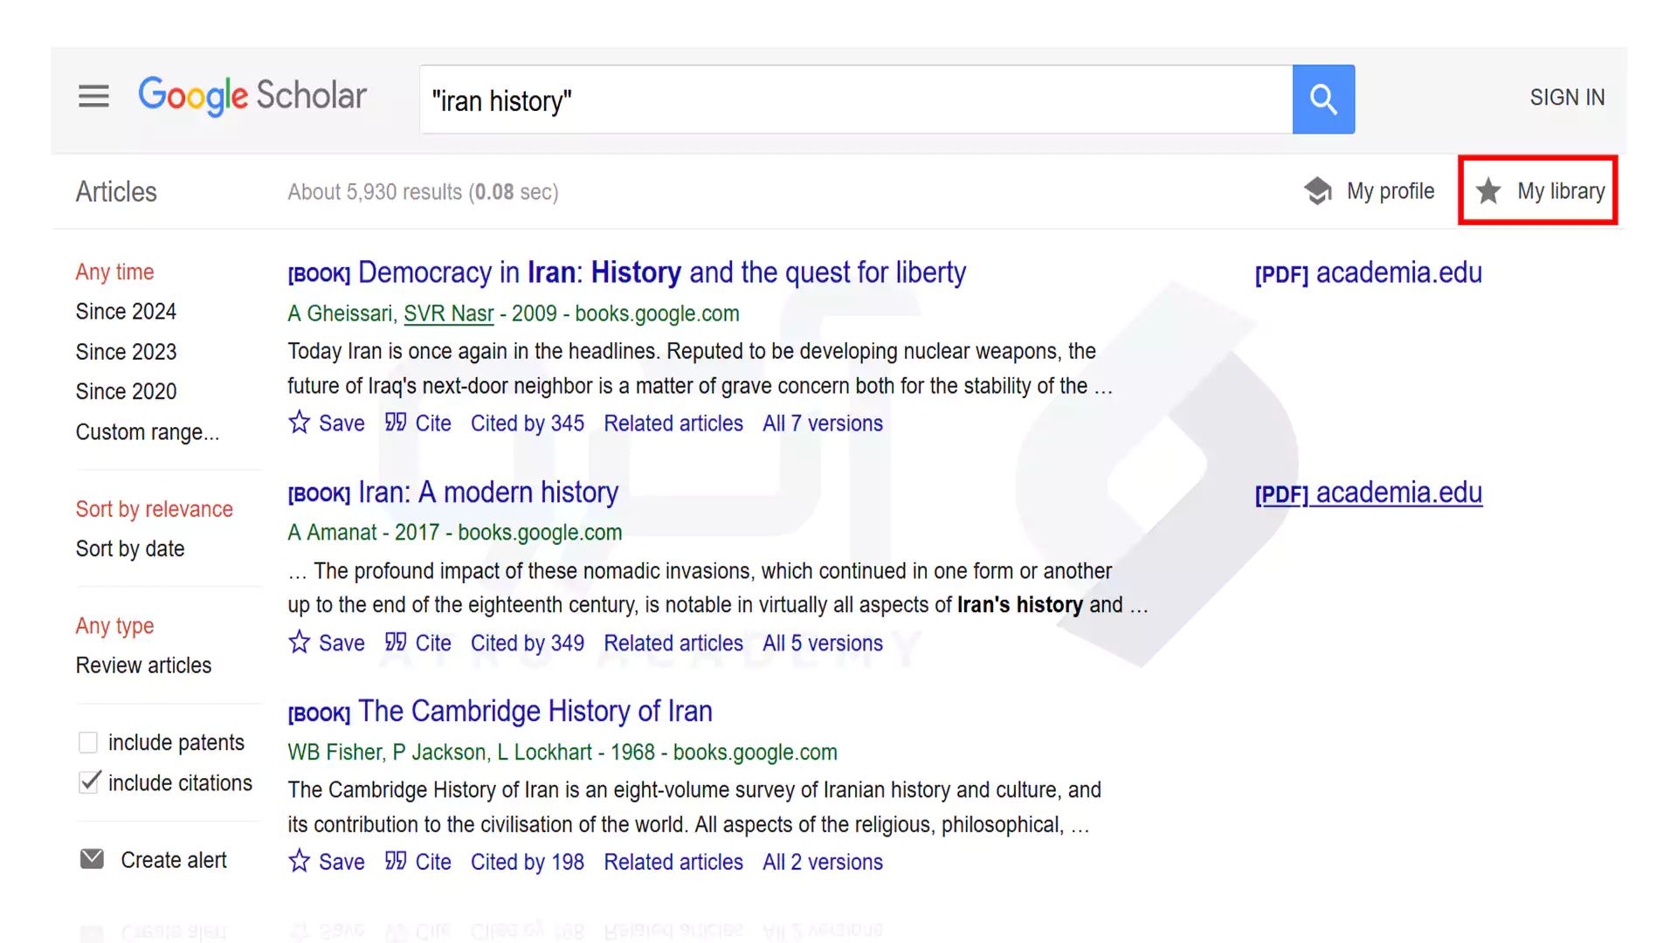Expand All 5 versions of Amanat book
The width and height of the screenshot is (1677, 943).
(822, 643)
